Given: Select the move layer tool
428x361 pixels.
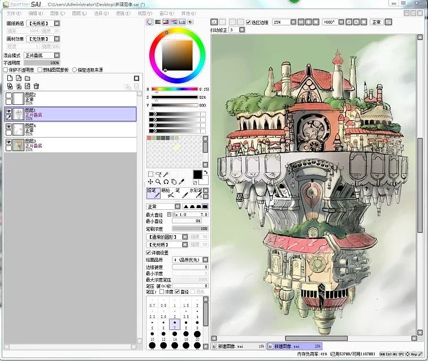Looking at the screenshot, I should click(x=150, y=182).
